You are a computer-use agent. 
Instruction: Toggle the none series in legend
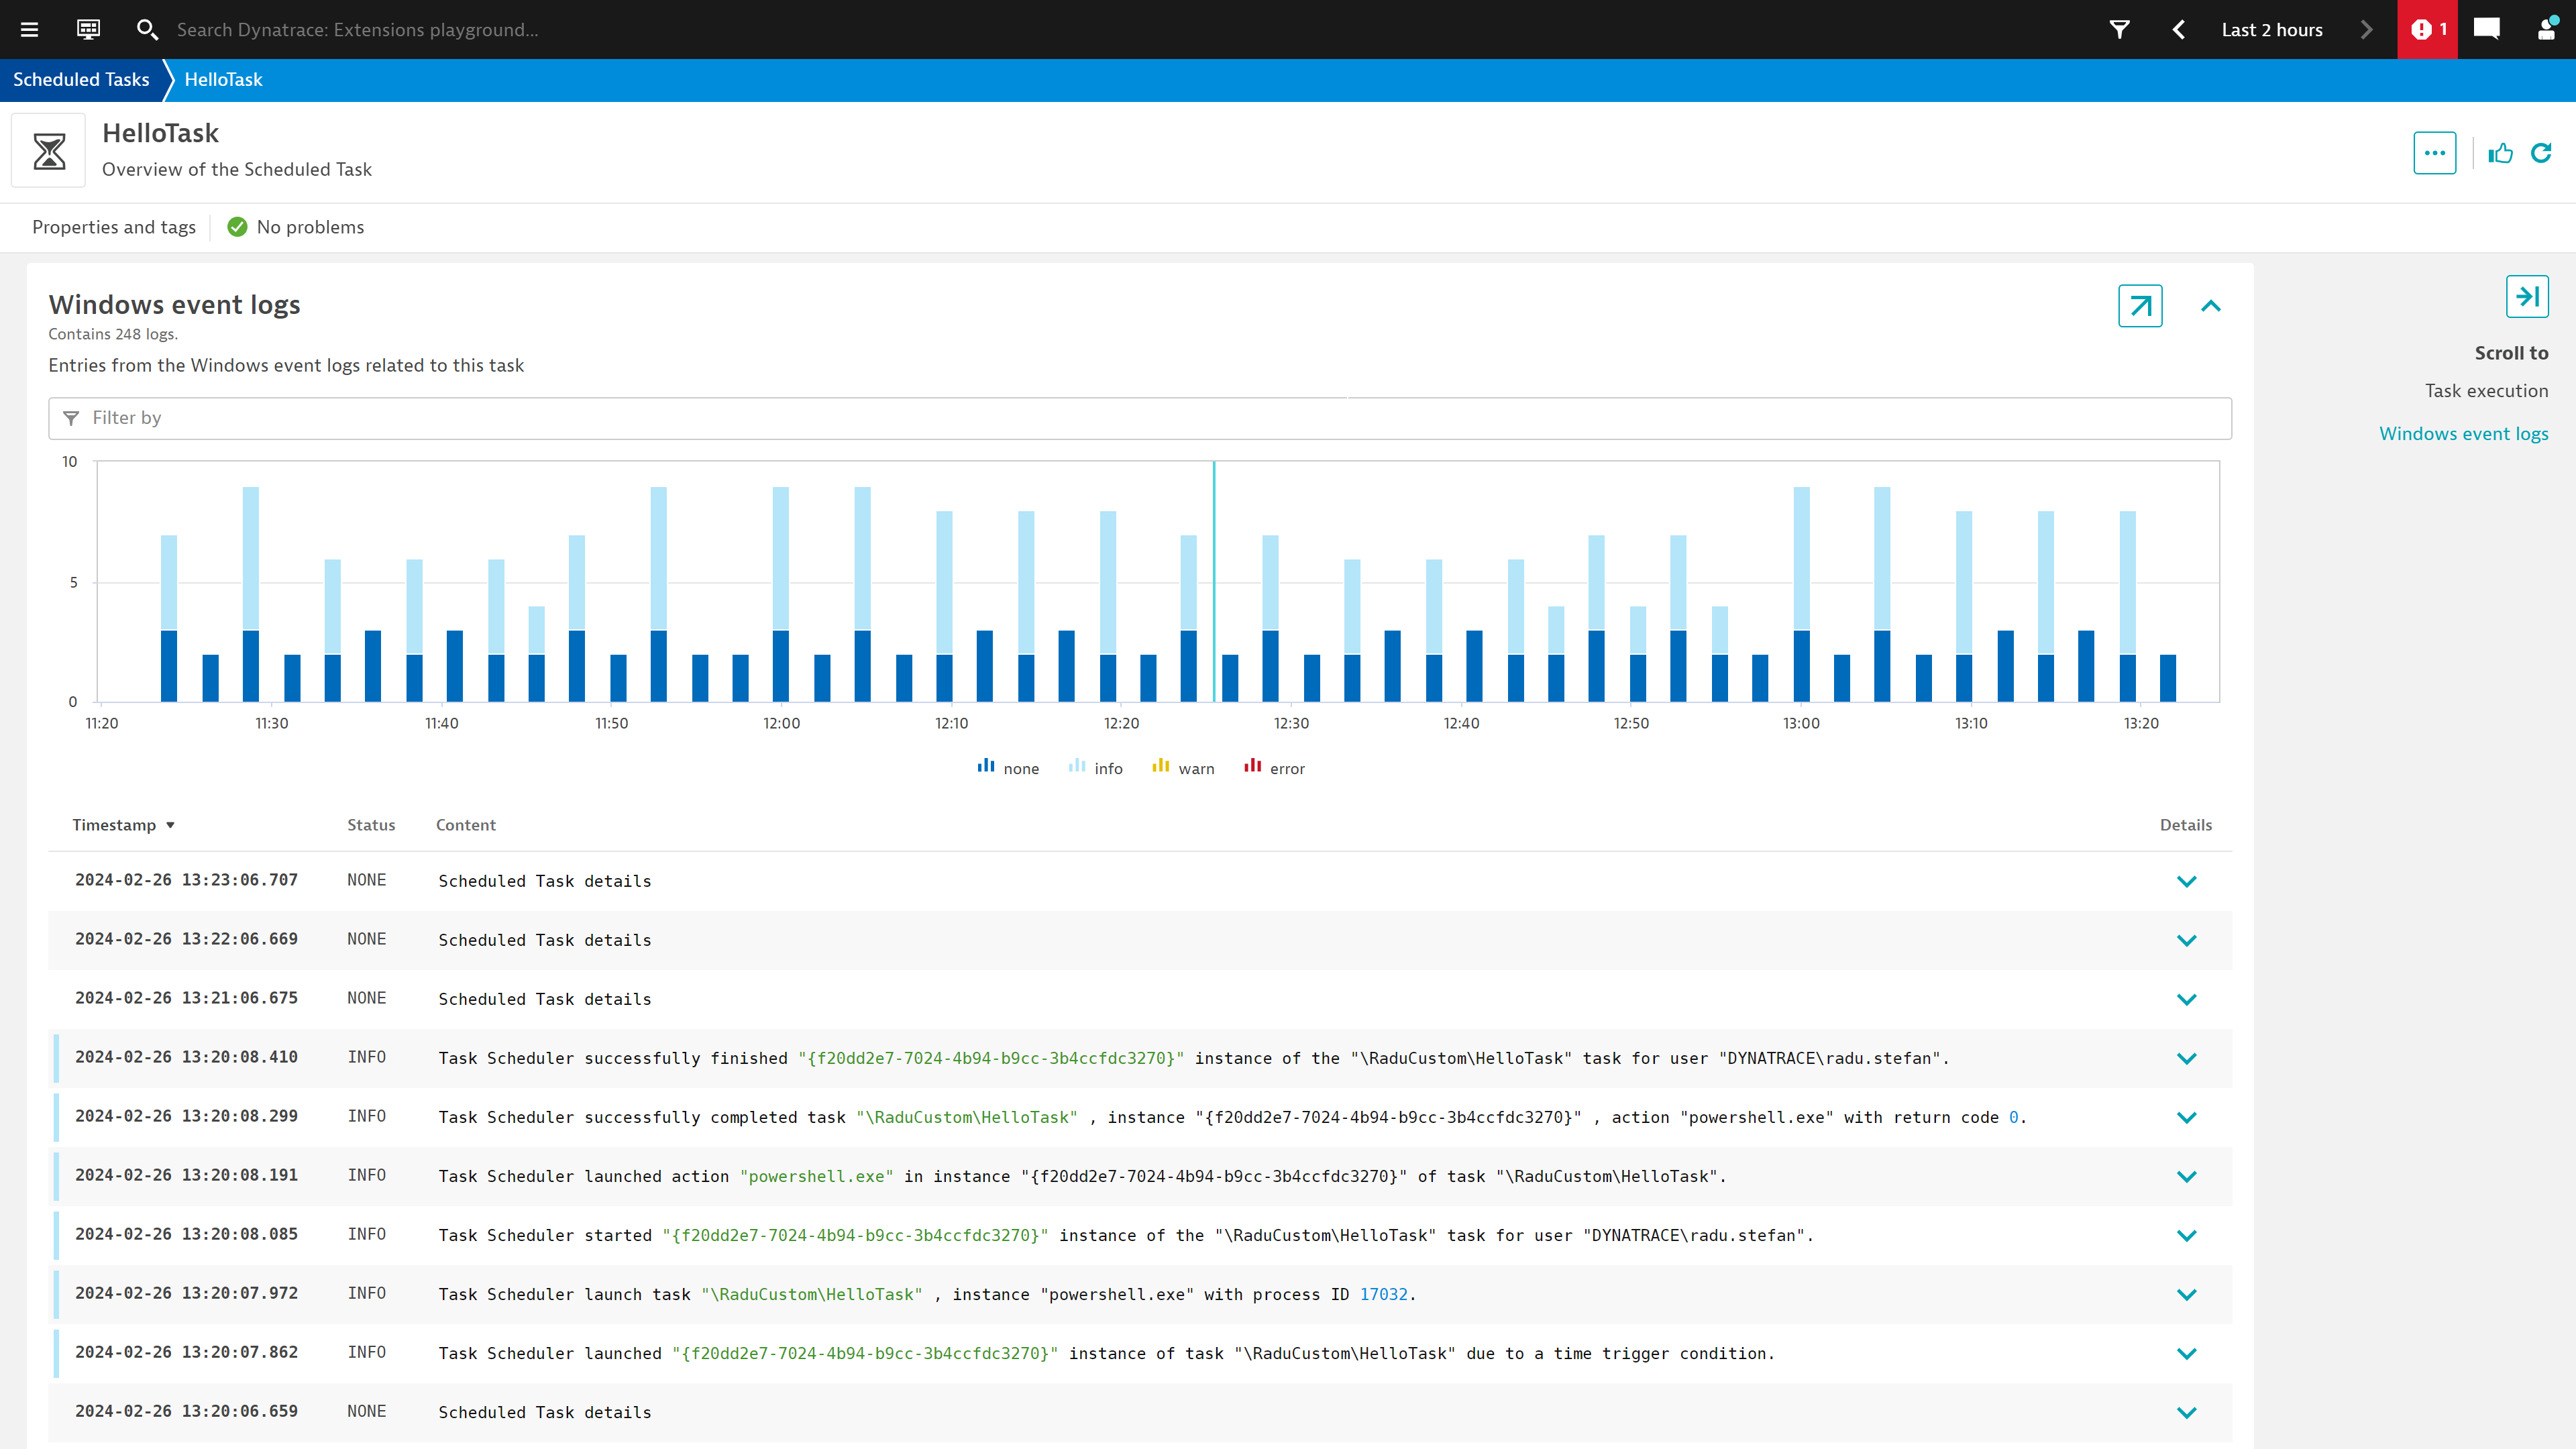click(x=1008, y=768)
